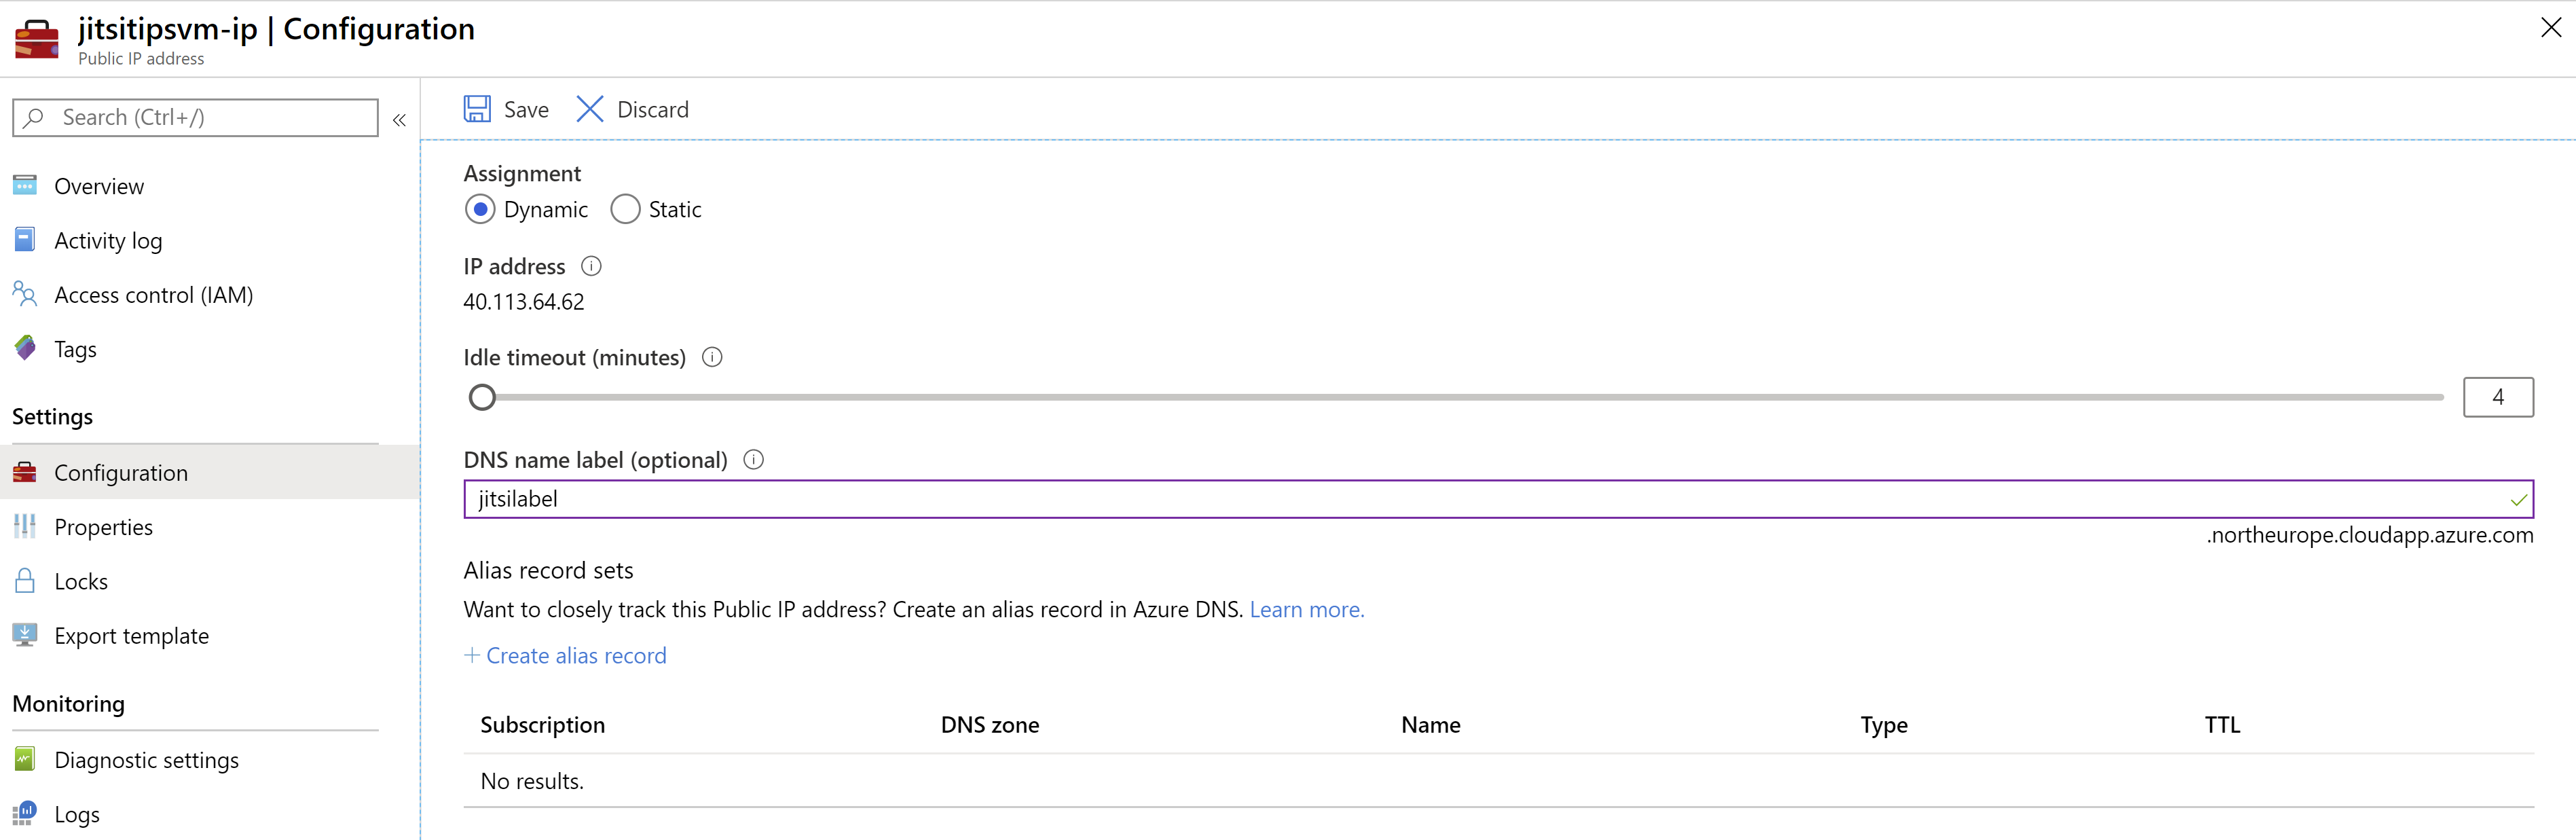2576x840 pixels.
Task: Click the Subscription column header
Action: click(542, 724)
